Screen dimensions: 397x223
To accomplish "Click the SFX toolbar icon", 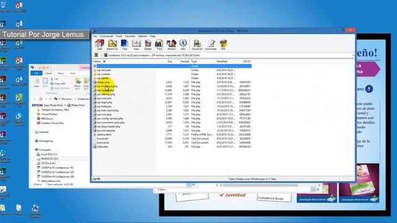I will [223, 45].
